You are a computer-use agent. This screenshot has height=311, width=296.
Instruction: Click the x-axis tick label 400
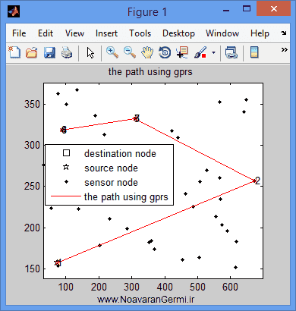click(x=165, y=287)
